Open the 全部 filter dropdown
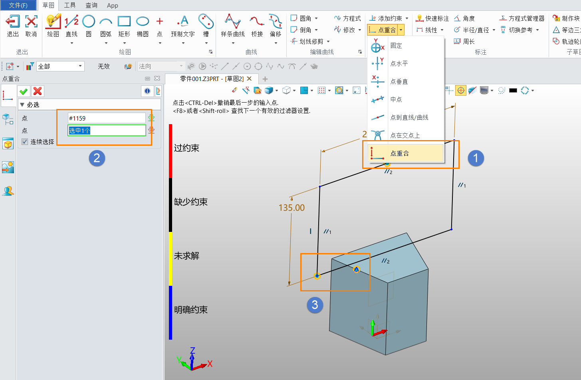Viewport: 581px width, 380px height. (60, 66)
